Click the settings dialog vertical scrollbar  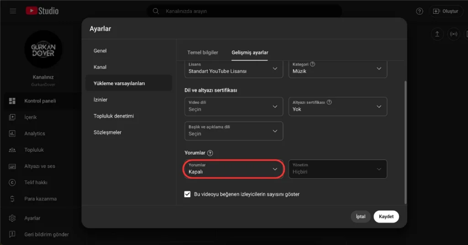405,142
